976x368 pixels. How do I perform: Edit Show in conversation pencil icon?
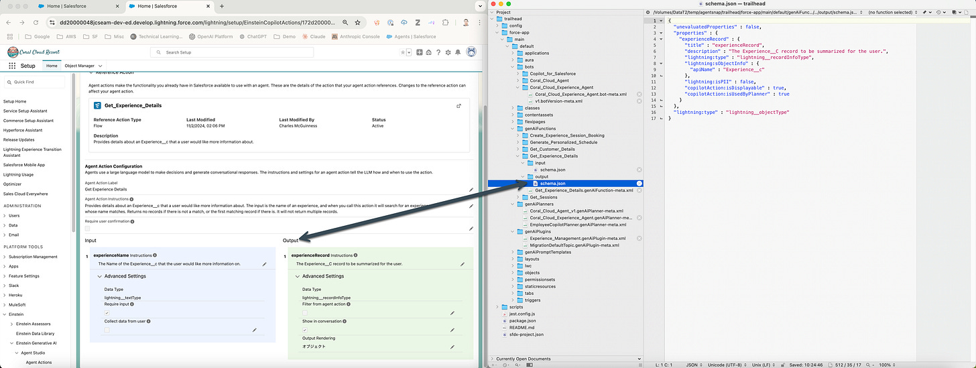pyautogui.click(x=452, y=330)
